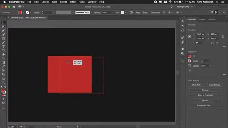
Task: Select the Curvature tool
Action: 3,34
